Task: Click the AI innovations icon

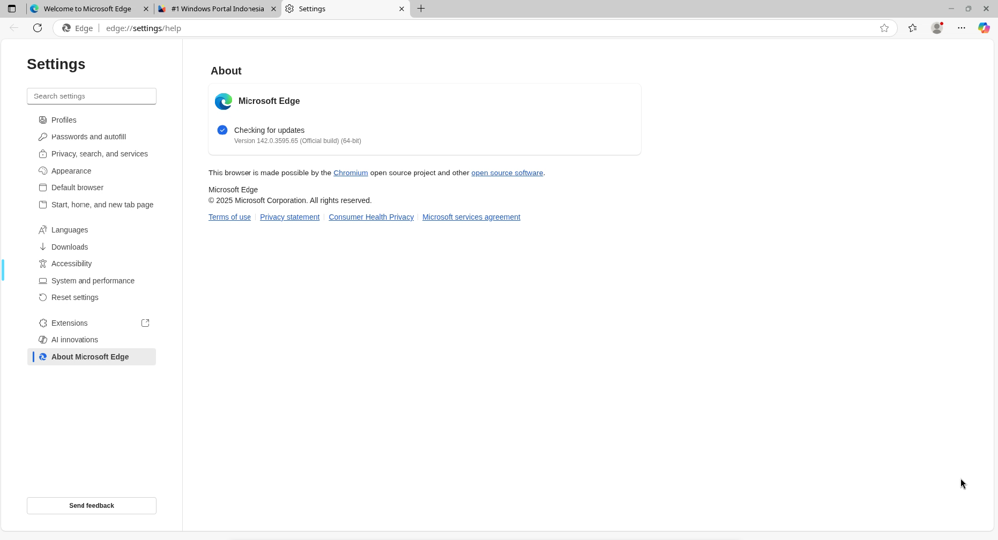Action: click(43, 340)
